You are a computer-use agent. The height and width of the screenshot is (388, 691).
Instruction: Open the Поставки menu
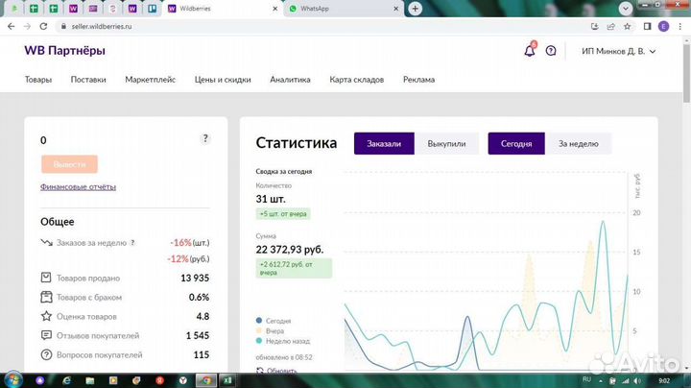pos(88,80)
